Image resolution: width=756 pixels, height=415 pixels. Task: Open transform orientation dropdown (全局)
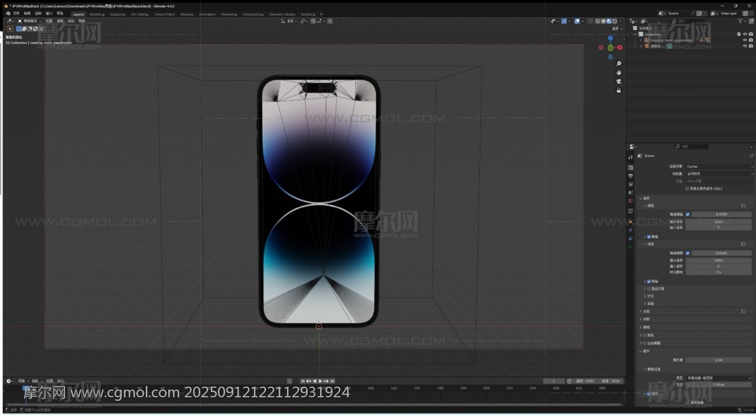pos(289,21)
